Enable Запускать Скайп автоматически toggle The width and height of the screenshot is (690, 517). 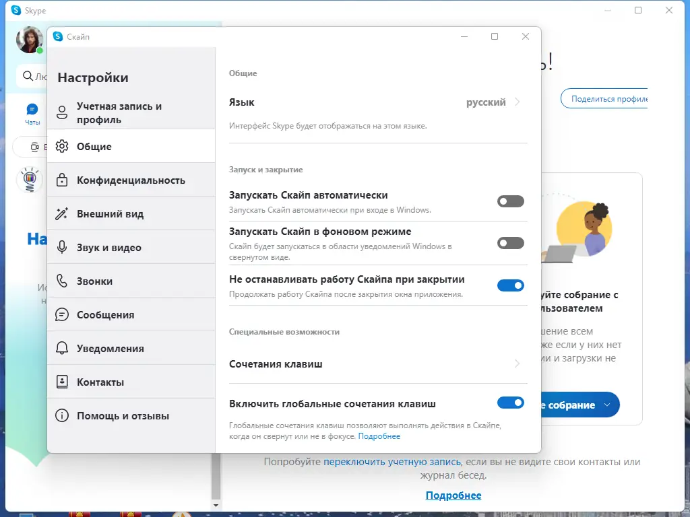coord(510,201)
